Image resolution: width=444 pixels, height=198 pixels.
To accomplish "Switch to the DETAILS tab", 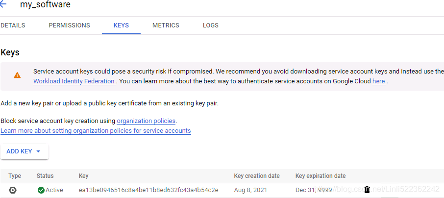I will pyautogui.click(x=13, y=25).
